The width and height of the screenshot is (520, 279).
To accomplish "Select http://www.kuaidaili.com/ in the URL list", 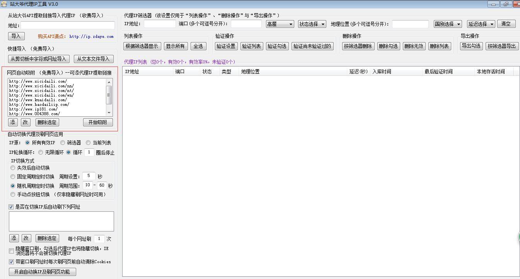I will coord(38,100).
